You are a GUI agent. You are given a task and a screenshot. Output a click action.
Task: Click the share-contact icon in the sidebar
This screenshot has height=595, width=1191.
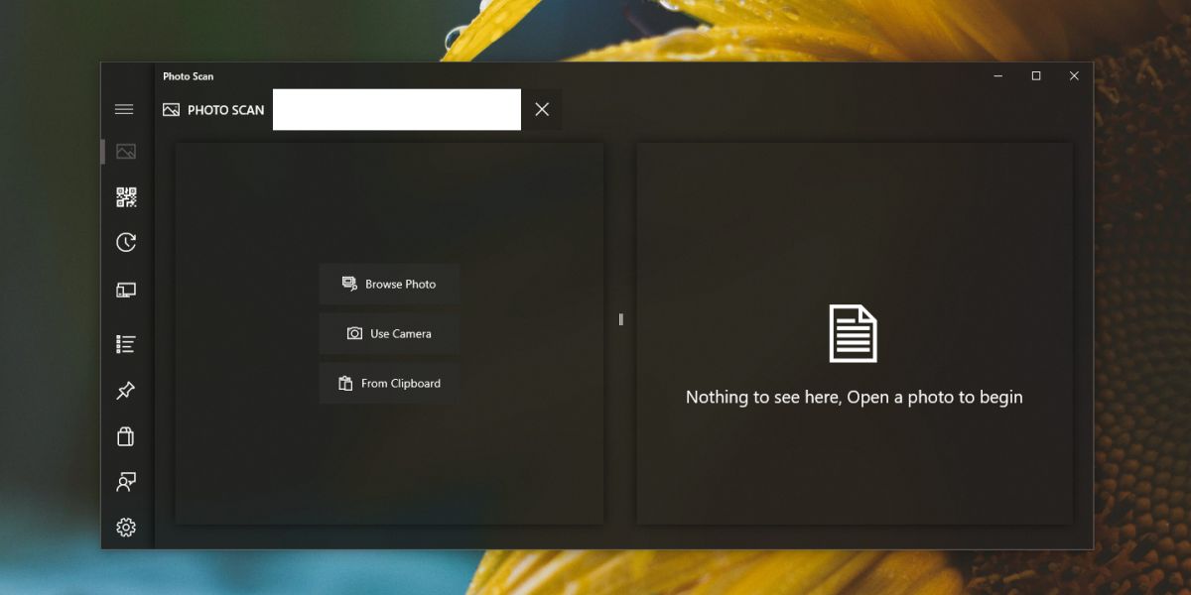(x=125, y=482)
